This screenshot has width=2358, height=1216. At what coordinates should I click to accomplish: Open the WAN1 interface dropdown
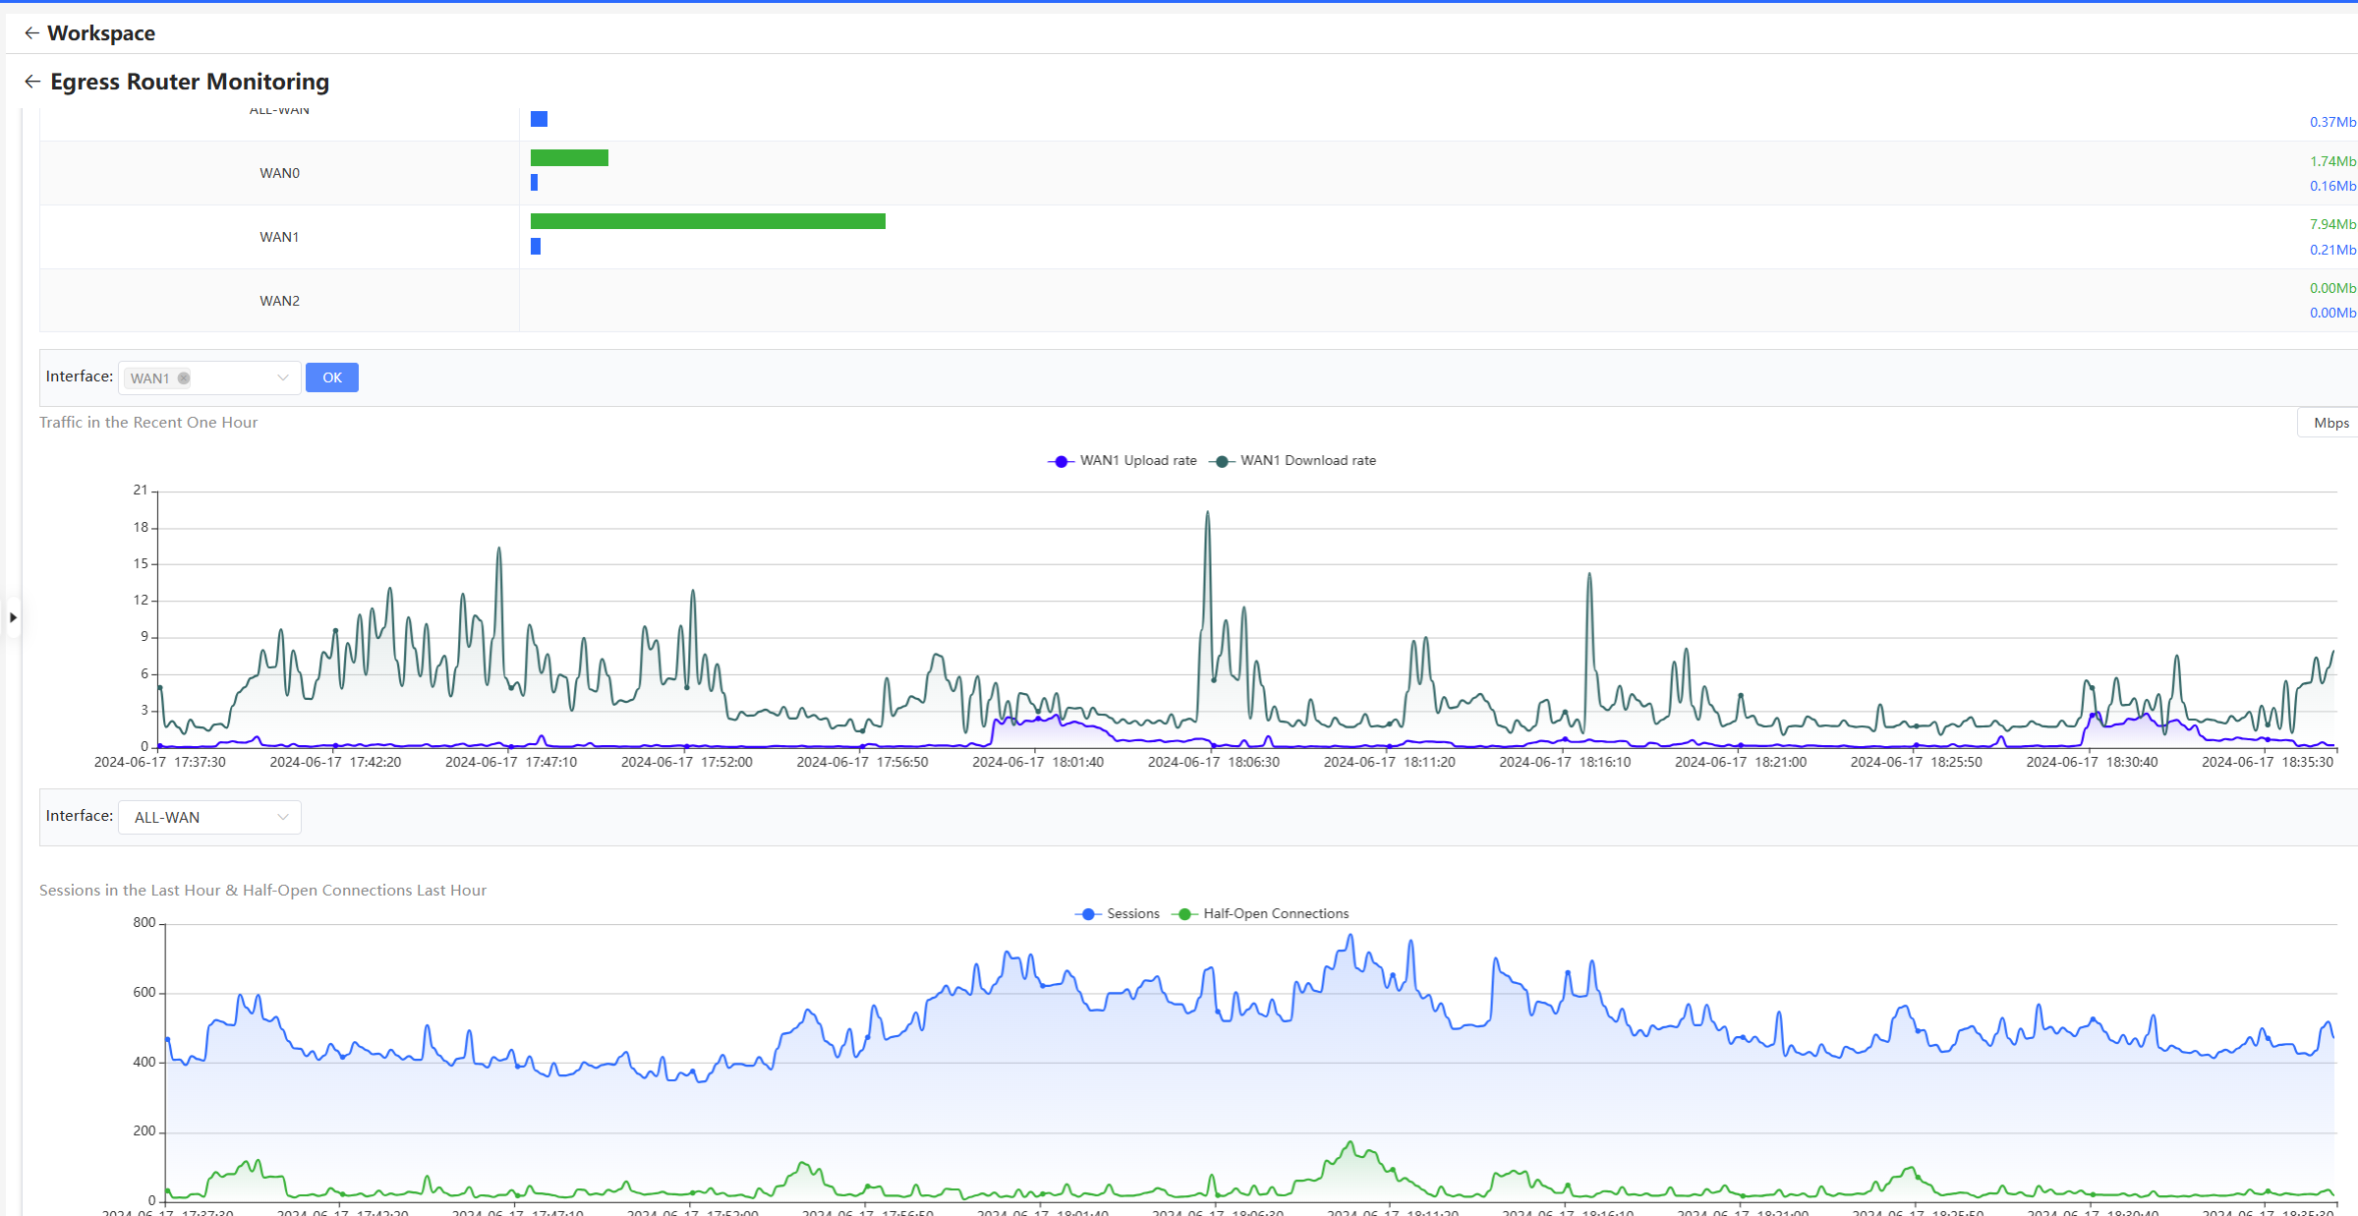(209, 377)
